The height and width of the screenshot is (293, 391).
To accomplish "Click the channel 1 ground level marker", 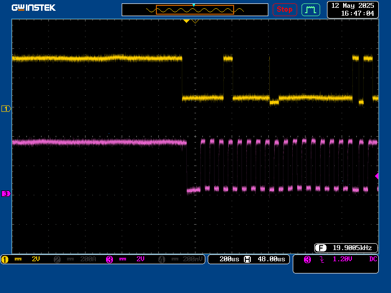I will click(6, 108).
